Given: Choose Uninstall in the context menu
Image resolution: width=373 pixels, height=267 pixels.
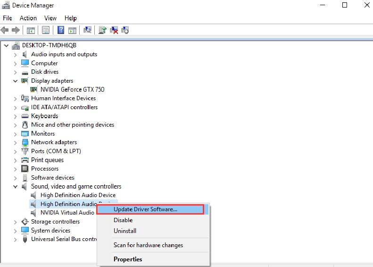Looking at the screenshot, I should (153, 231).
